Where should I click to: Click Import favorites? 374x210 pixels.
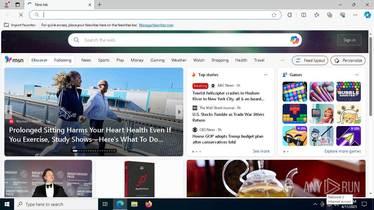coord(20,25)
